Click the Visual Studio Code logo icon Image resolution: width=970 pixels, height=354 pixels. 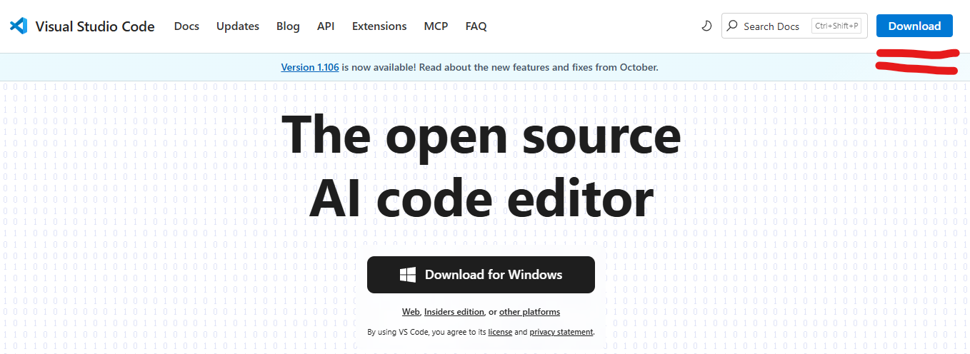[19, 26]
